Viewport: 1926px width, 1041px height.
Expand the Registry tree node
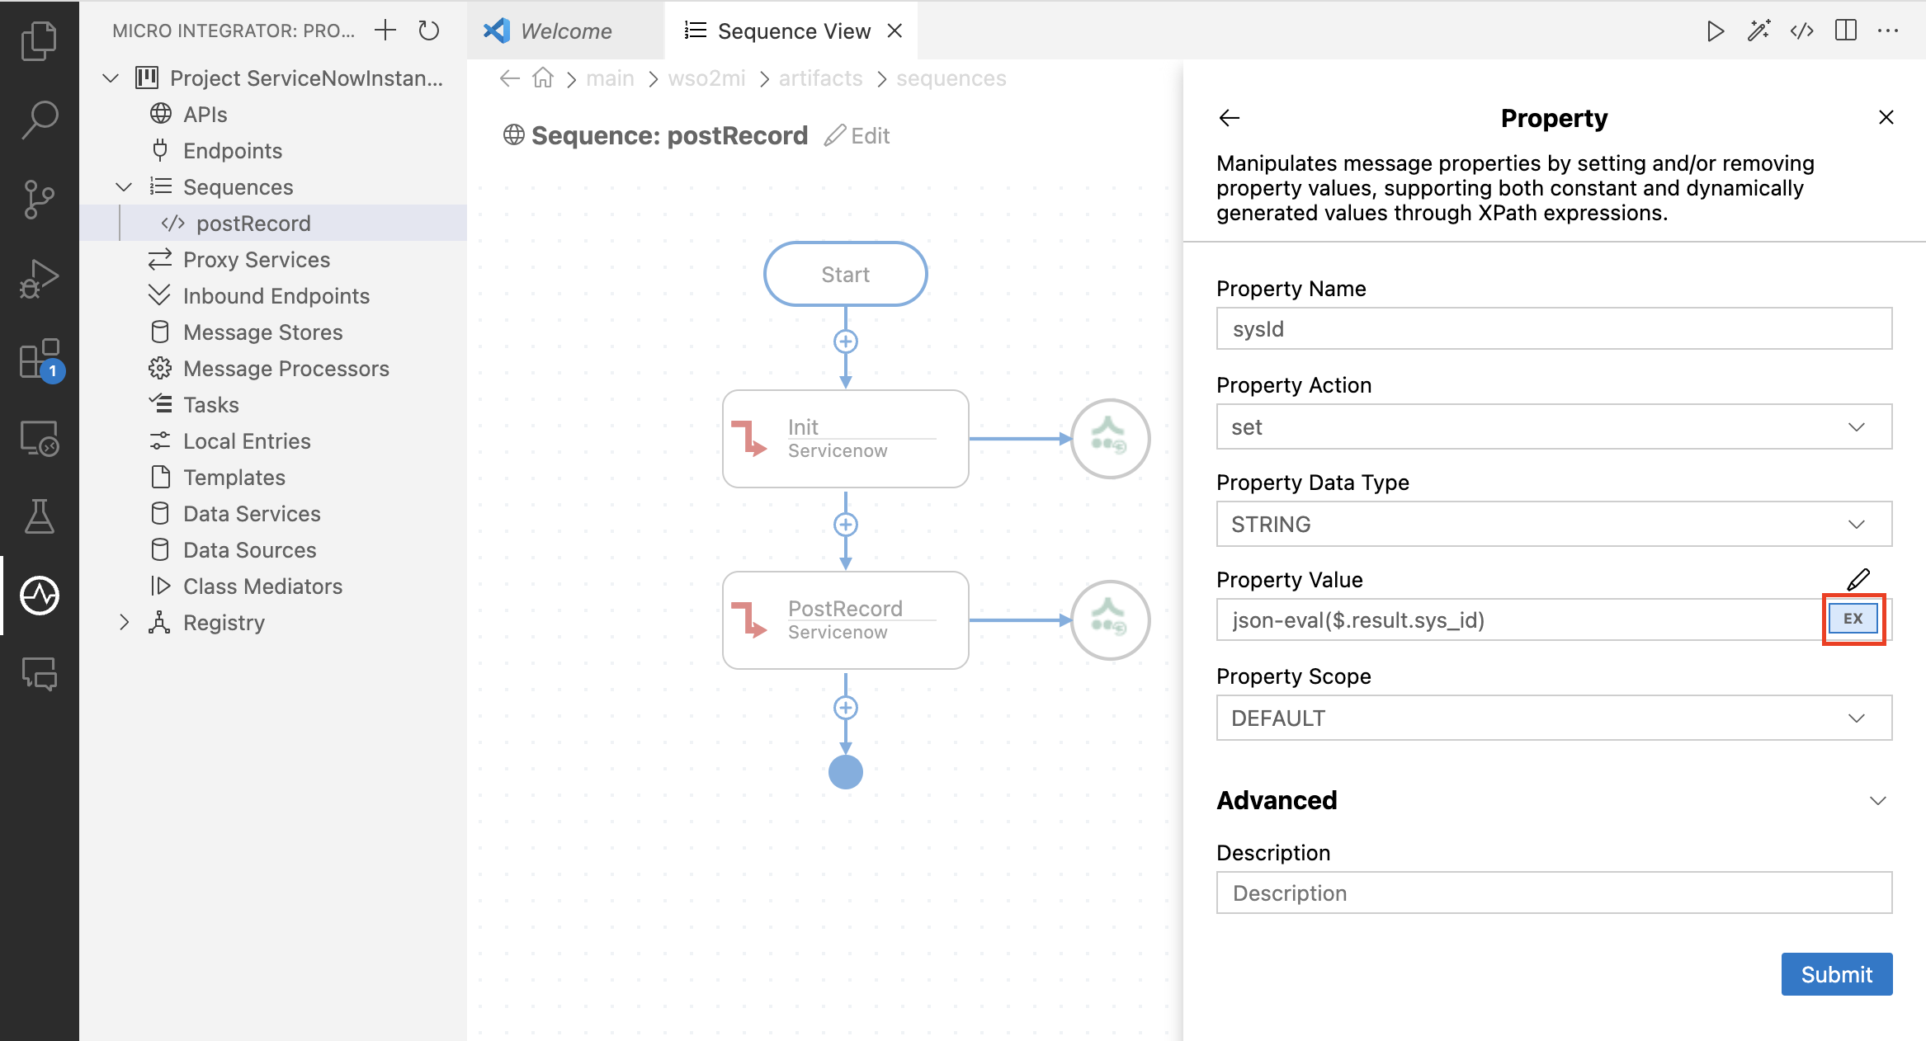(124, 623)
